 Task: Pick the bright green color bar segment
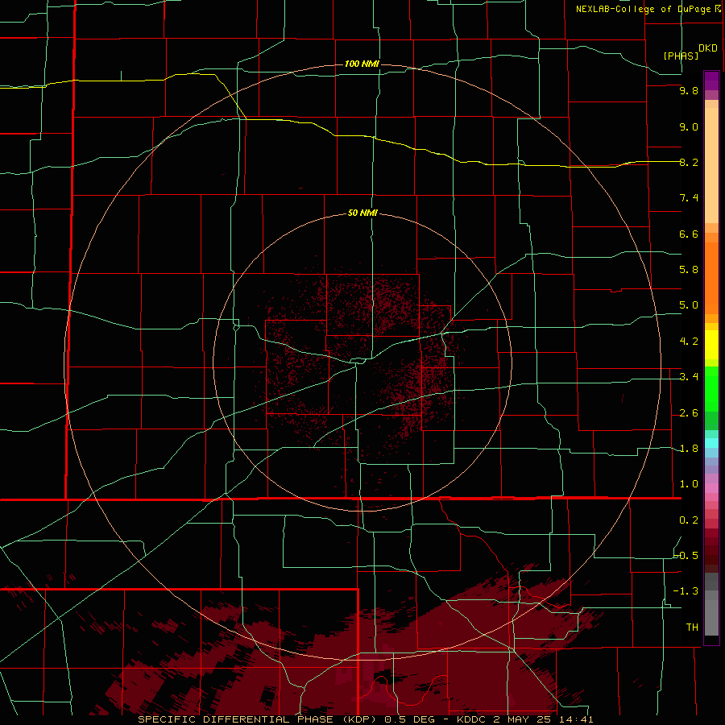coord(711,388)
